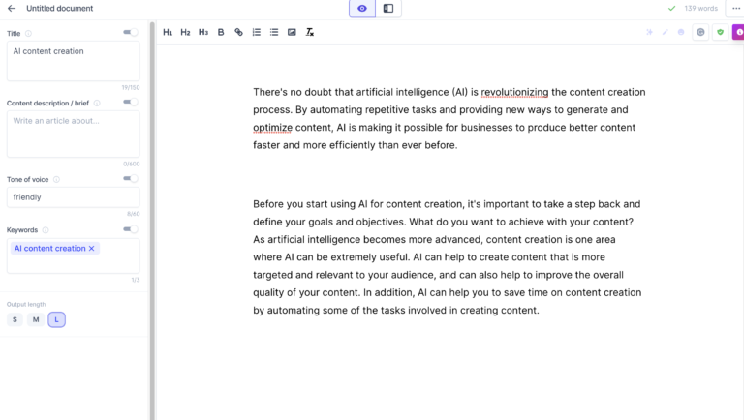
Task: Apply Heading 1 formatting
Action: click(168, 32)
